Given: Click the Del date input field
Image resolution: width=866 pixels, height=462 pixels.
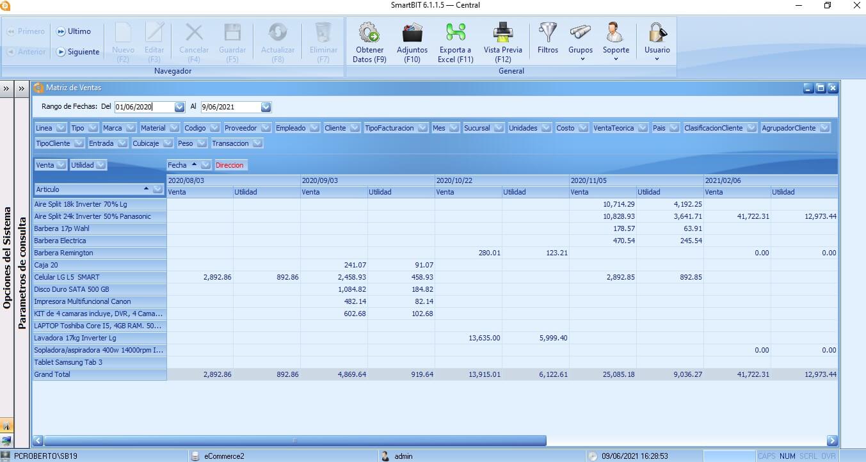Looking at the screenshot, I should (x=144, y=107).
